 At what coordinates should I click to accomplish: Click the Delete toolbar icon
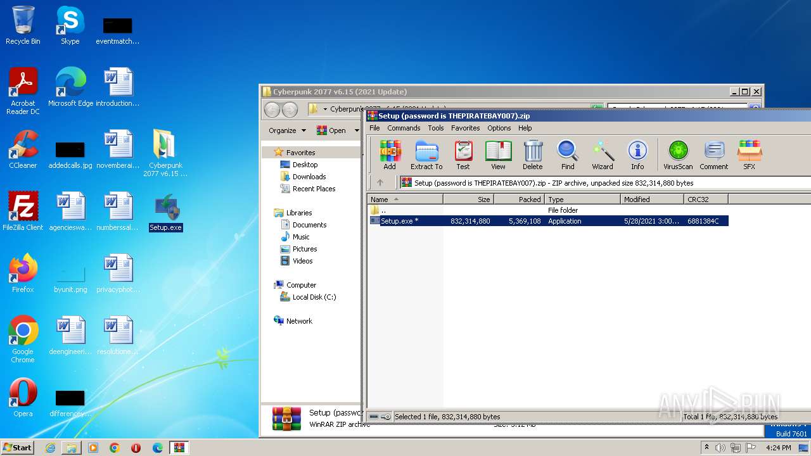(x=533, y=155)
